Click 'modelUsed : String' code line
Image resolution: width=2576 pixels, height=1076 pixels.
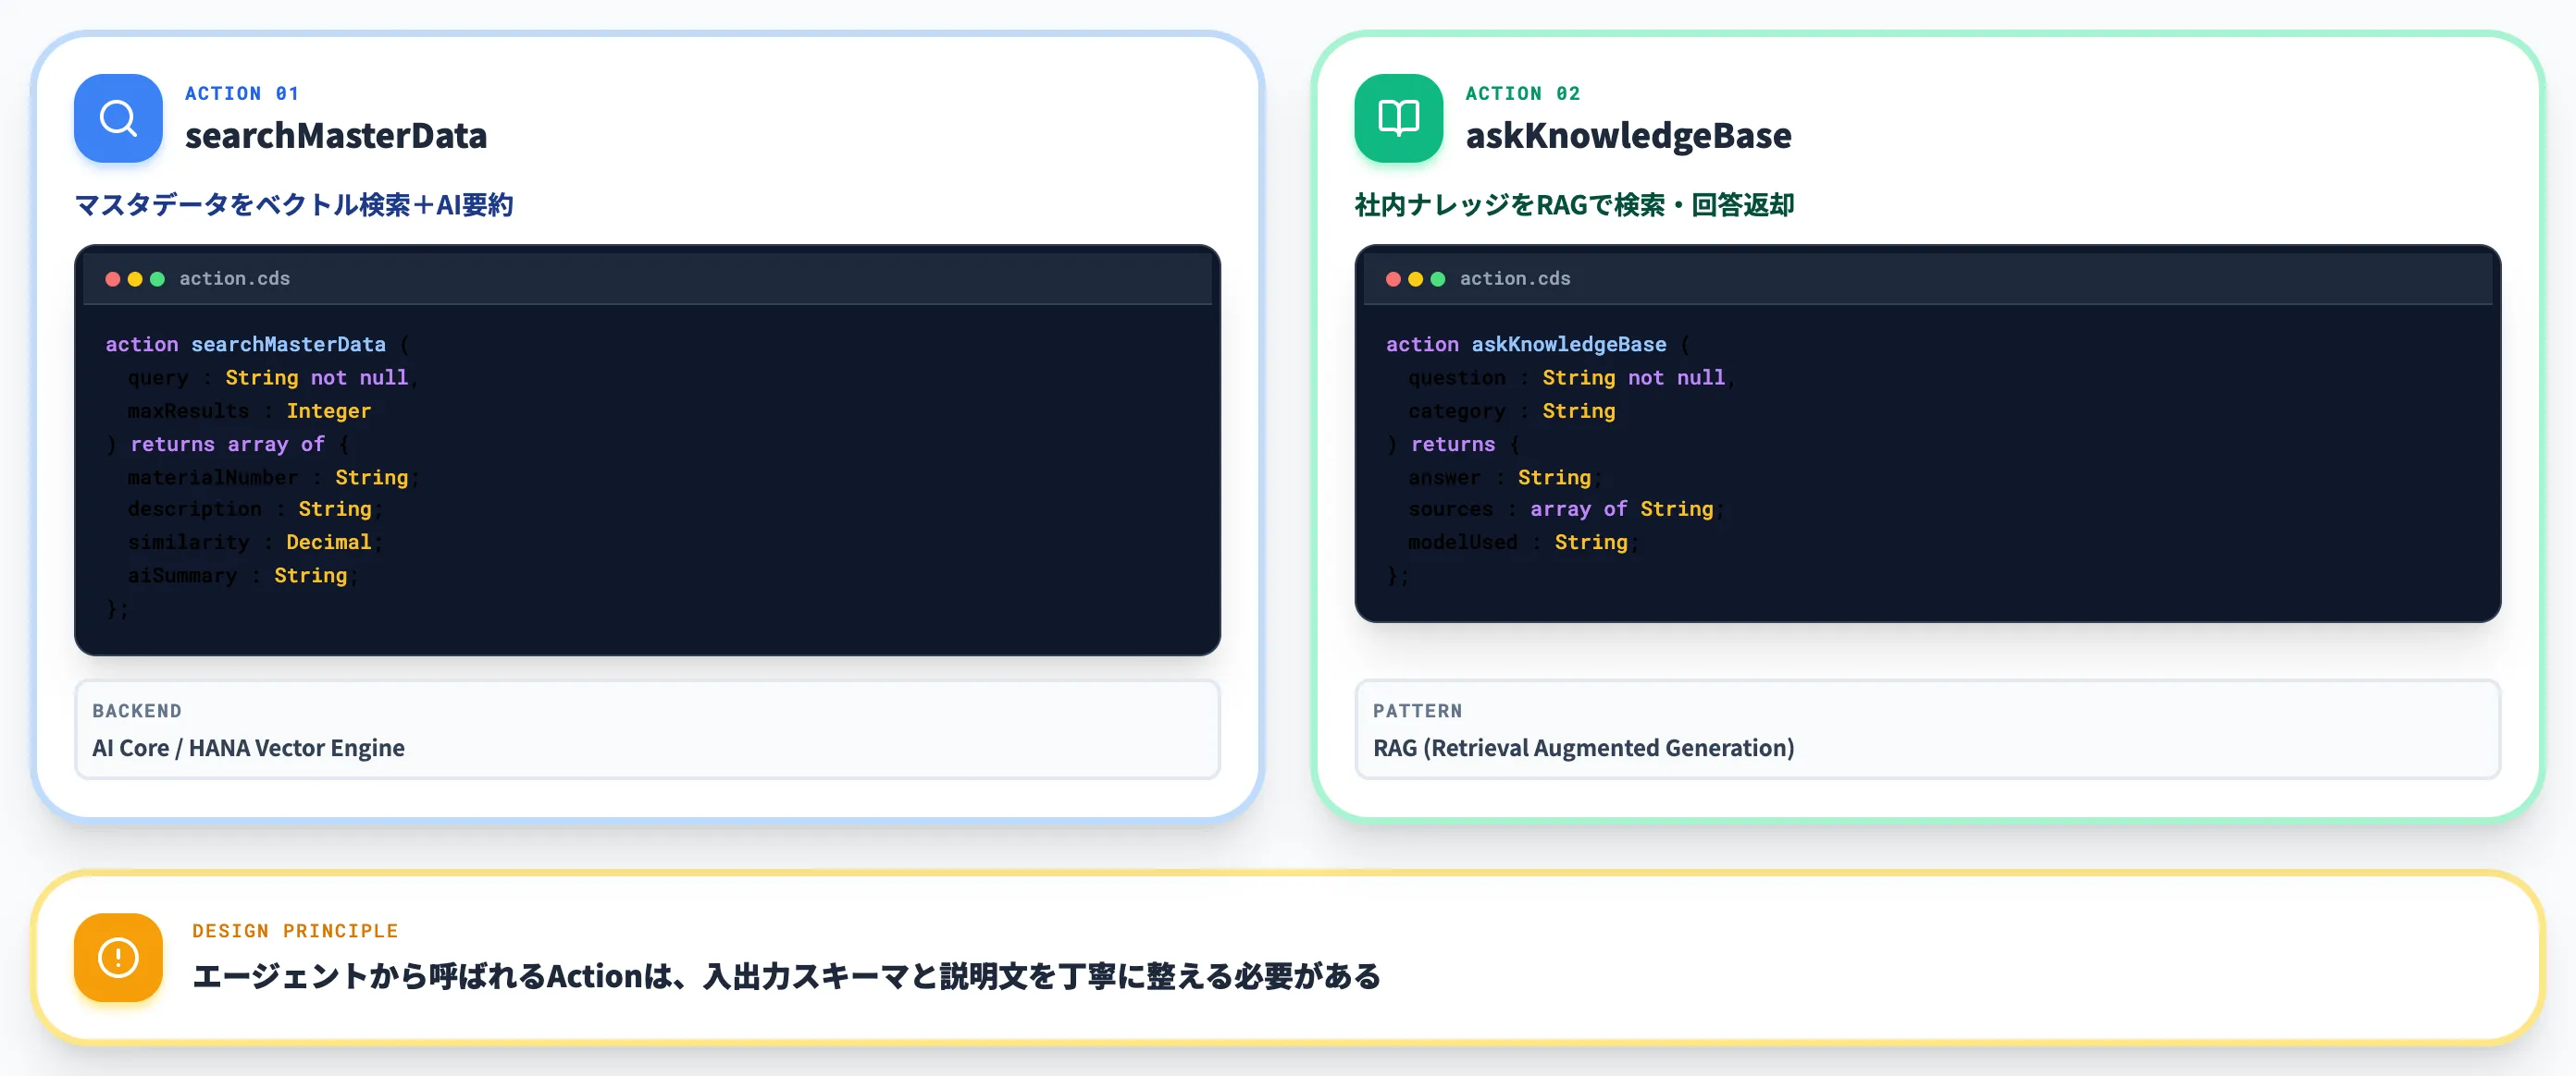1522,542
